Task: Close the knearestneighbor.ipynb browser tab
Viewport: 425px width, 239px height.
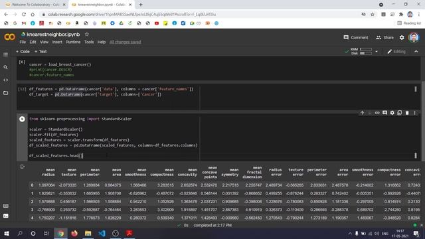Action: (130, 5)
